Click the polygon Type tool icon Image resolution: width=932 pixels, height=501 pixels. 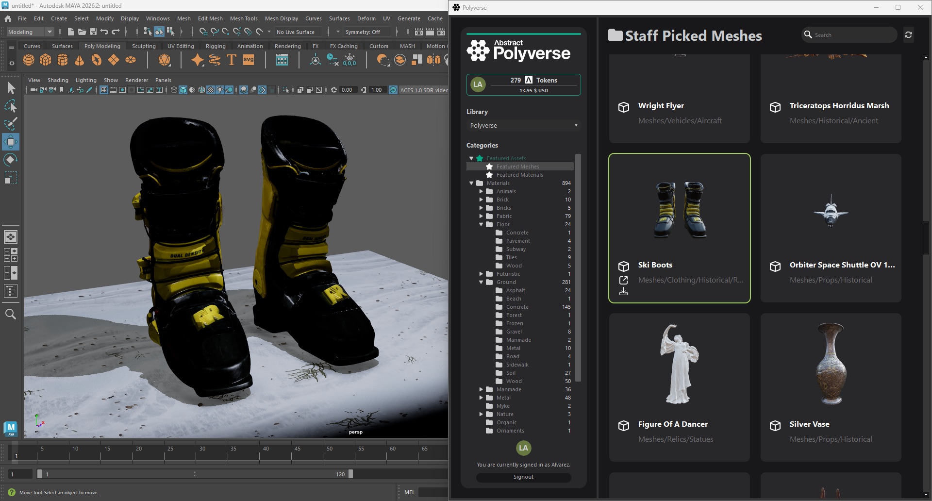232,60
